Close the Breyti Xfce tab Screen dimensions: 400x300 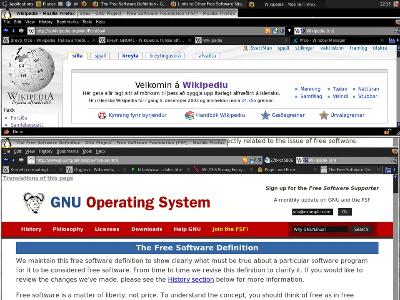(x=94, y=40)
